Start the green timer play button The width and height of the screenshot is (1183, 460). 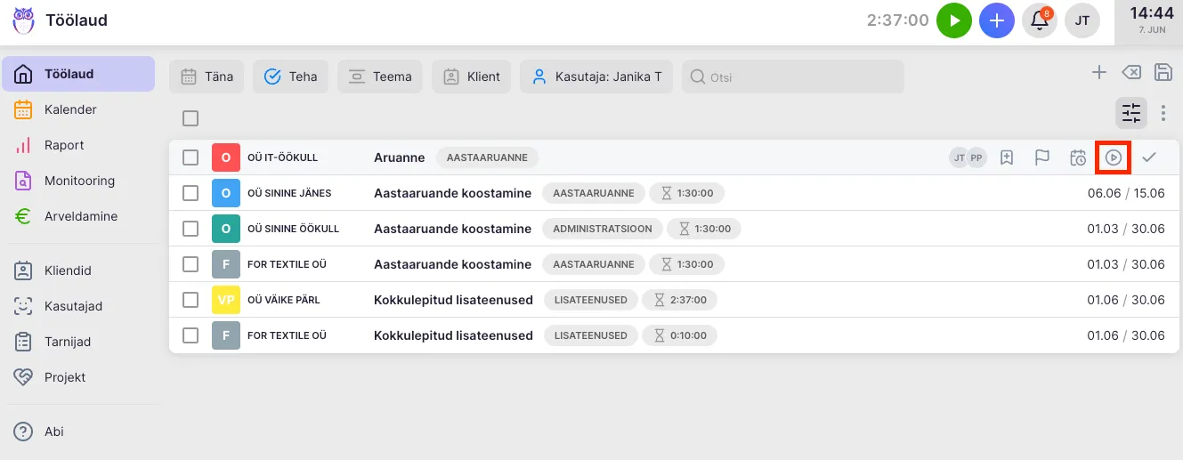click(x=954, y=20)
